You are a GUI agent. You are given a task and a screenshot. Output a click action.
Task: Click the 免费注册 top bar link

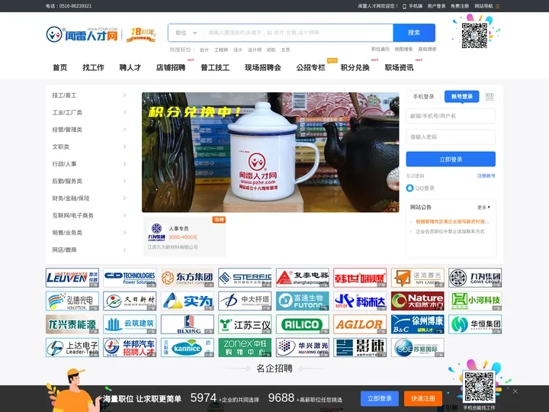click(460, 6)
